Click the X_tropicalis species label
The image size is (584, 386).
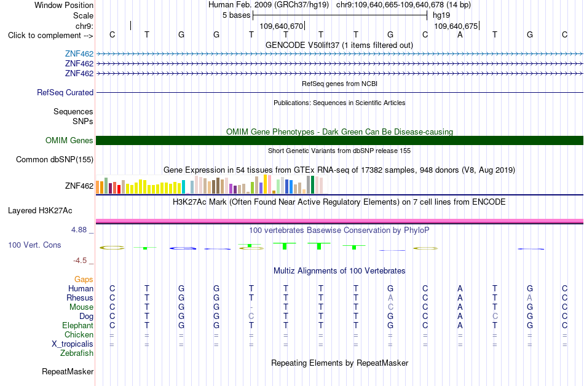click(x=73, y=344)
